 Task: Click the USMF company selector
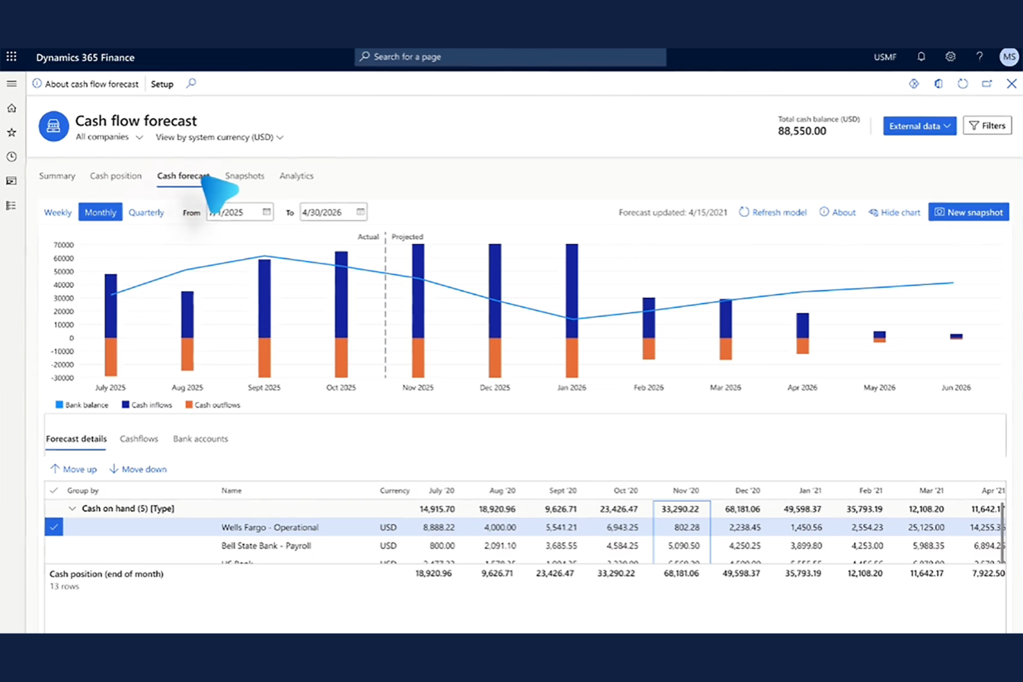click(885, 57)
